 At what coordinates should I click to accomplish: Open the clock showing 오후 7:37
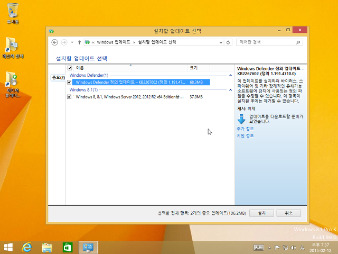tap(321, 248)
